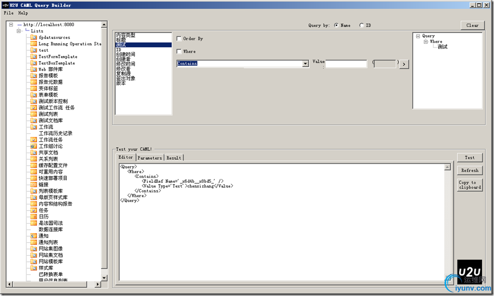Image resolution: width=494 pixels, height=296 pixels.
Task: Click inside the Value input field
Action: point(346,64)
